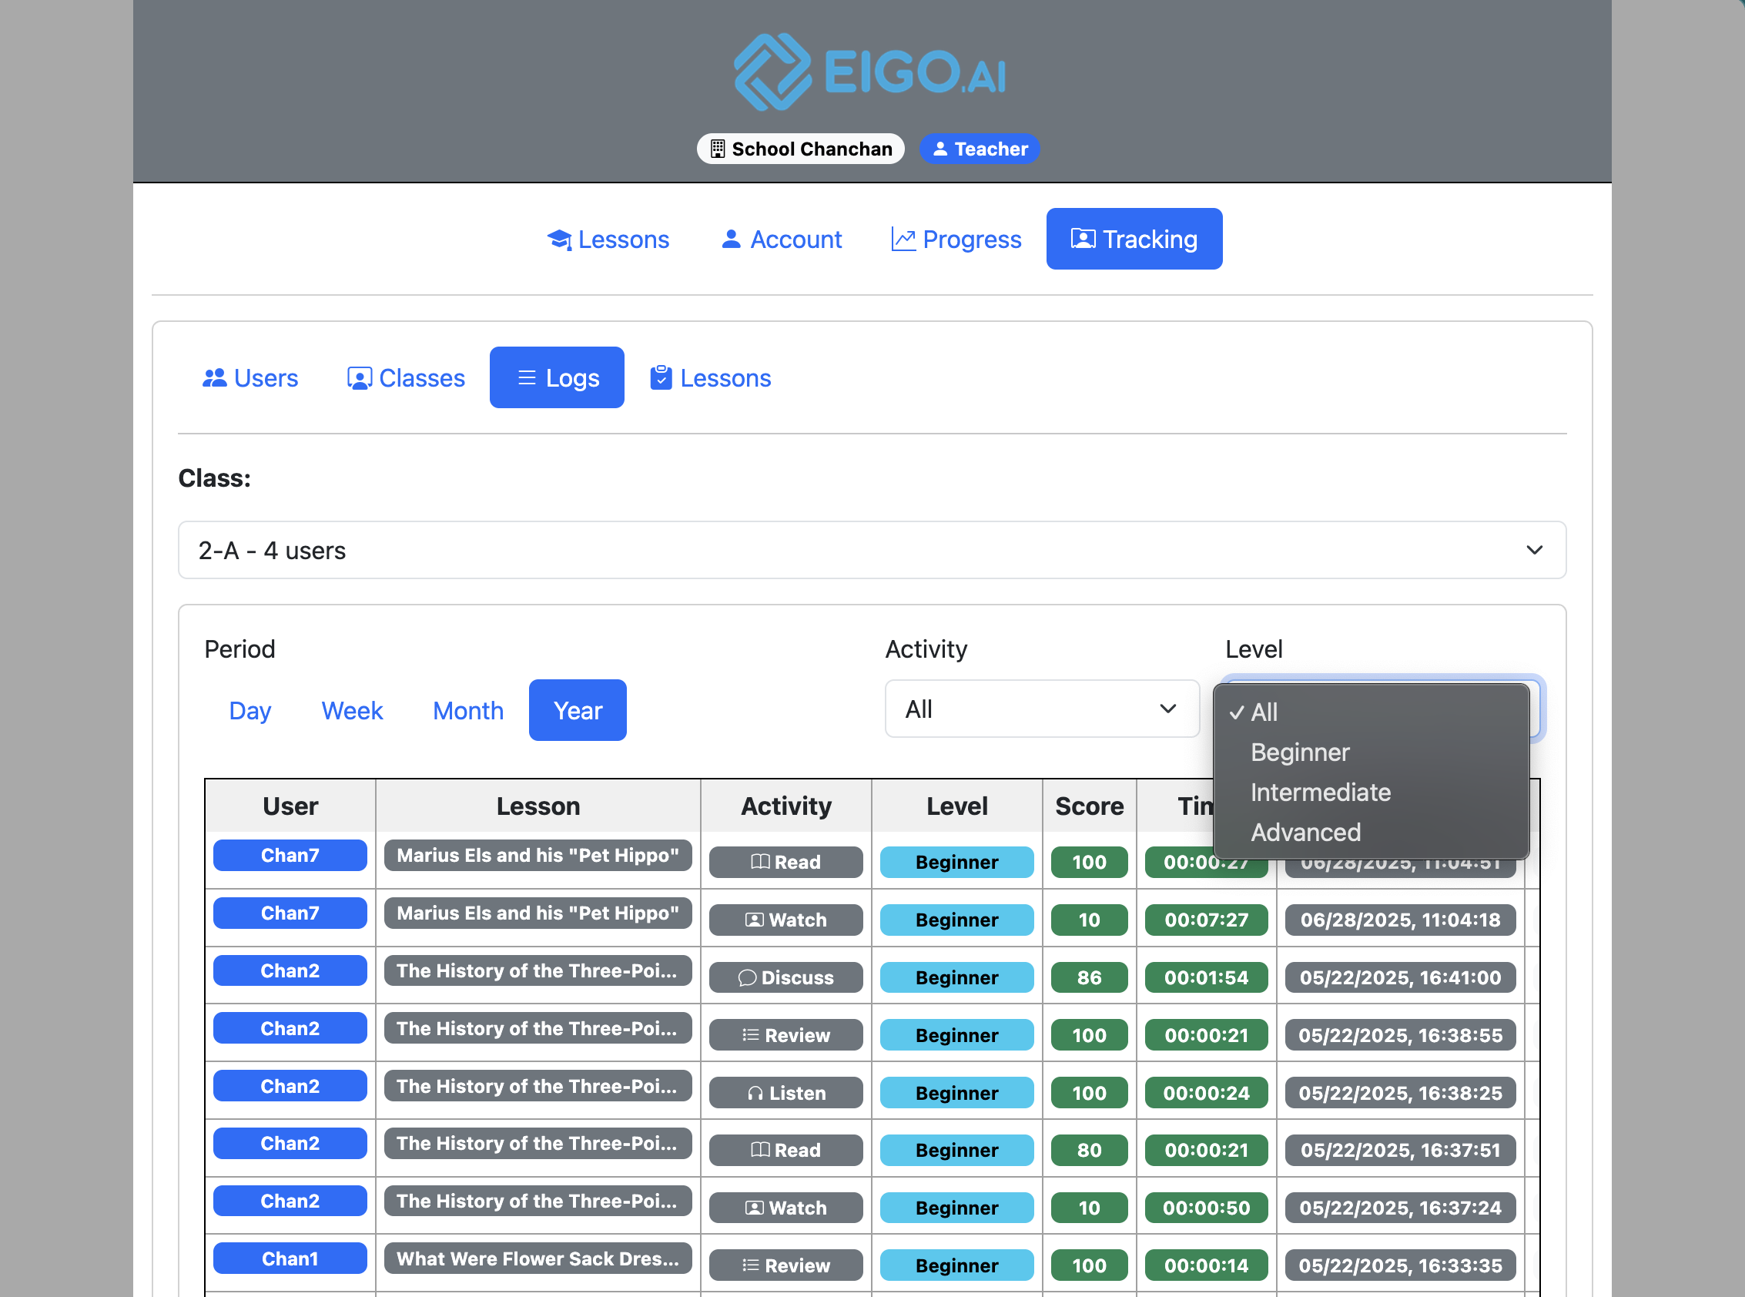Click timestamp 06/28/2025, 11:04:18
This screenshot has width=1745, height=1297.
[x=1399, y=920]
